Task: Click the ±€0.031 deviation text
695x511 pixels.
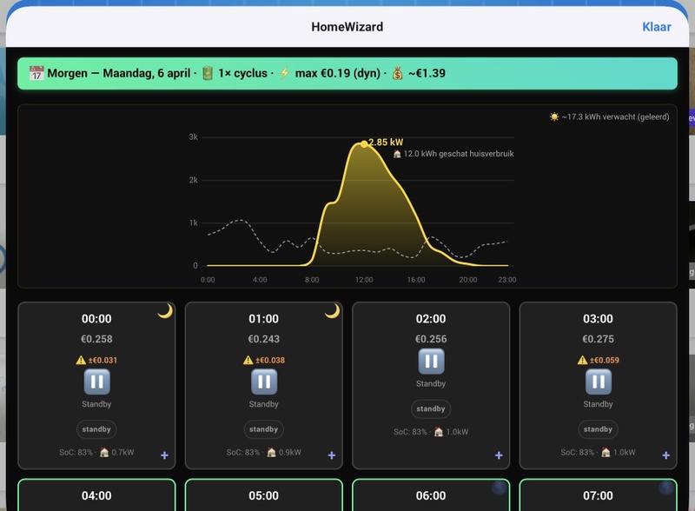Action: 103,360
